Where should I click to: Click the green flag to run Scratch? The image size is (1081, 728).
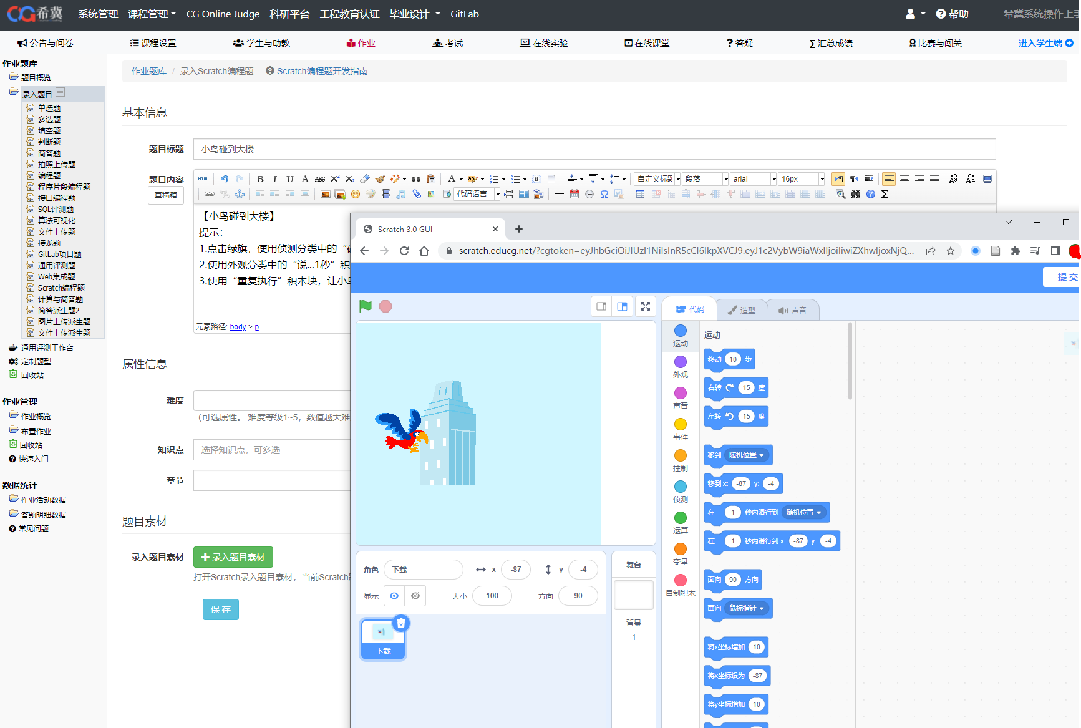point(366,306)
